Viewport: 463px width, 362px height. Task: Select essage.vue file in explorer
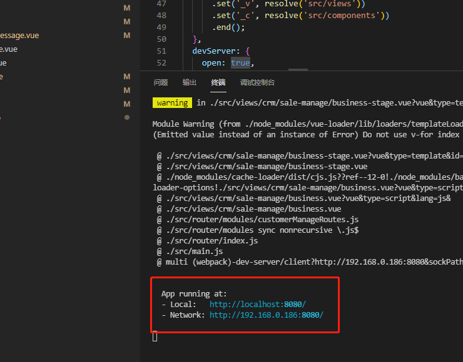tap(19, 36)
